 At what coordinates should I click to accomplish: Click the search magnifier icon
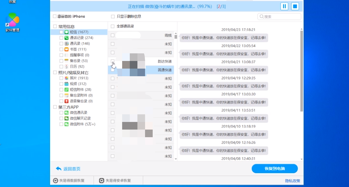coord(262,17)
